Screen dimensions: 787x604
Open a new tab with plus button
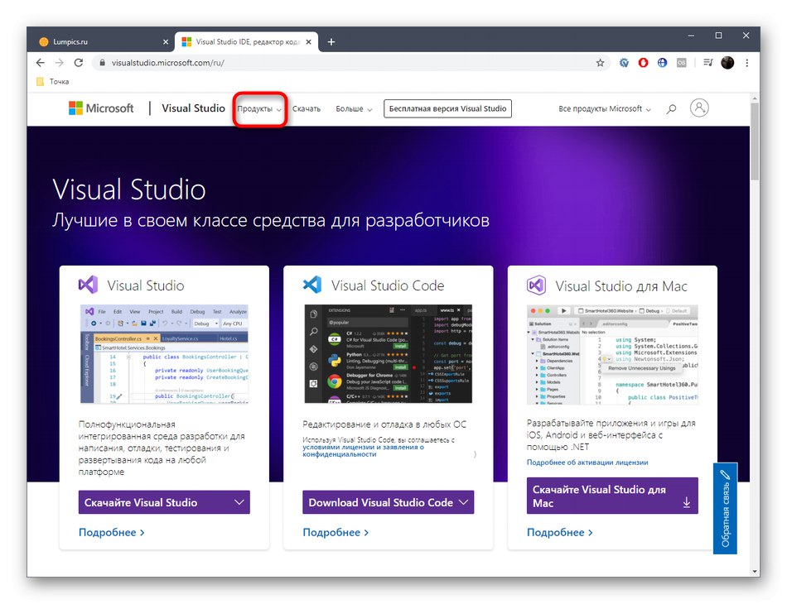click(x=331, y=42)
